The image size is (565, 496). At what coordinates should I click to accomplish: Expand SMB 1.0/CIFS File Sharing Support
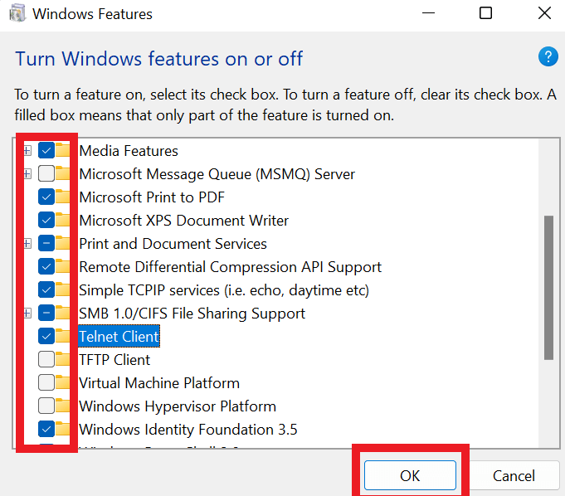tap(27, 314)
